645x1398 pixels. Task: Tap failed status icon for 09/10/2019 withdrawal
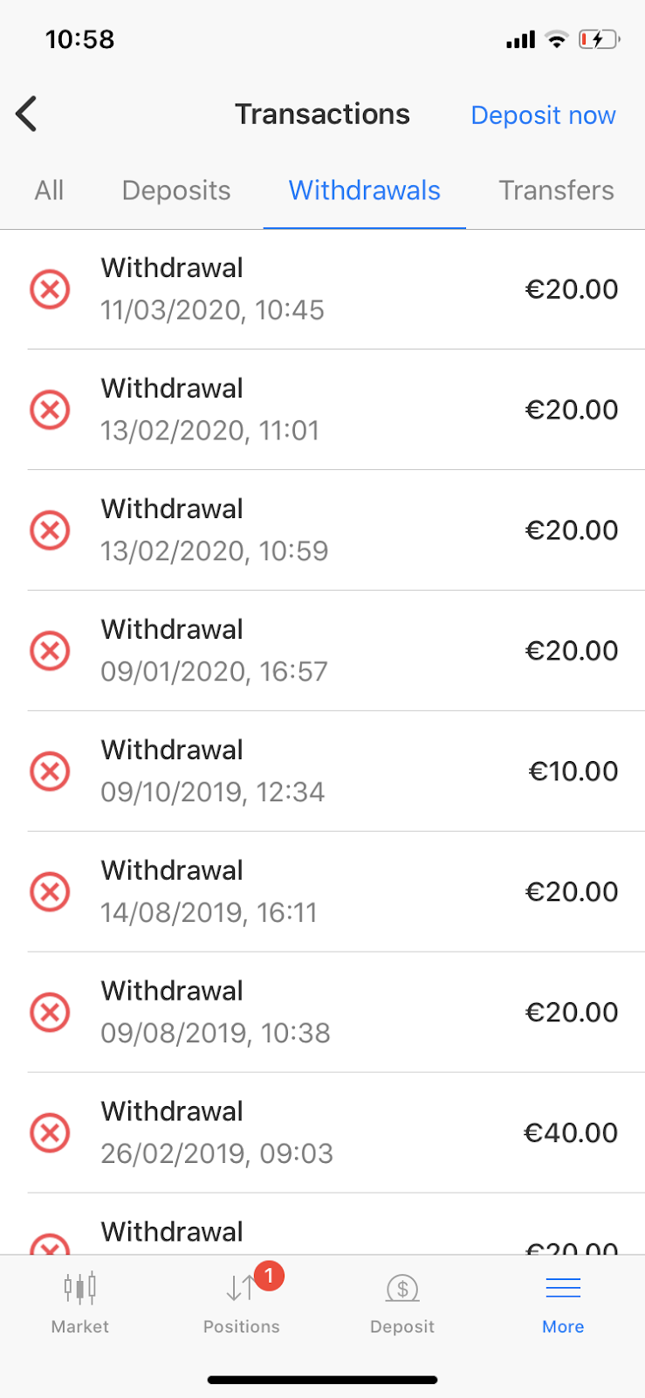coord(51,772)
